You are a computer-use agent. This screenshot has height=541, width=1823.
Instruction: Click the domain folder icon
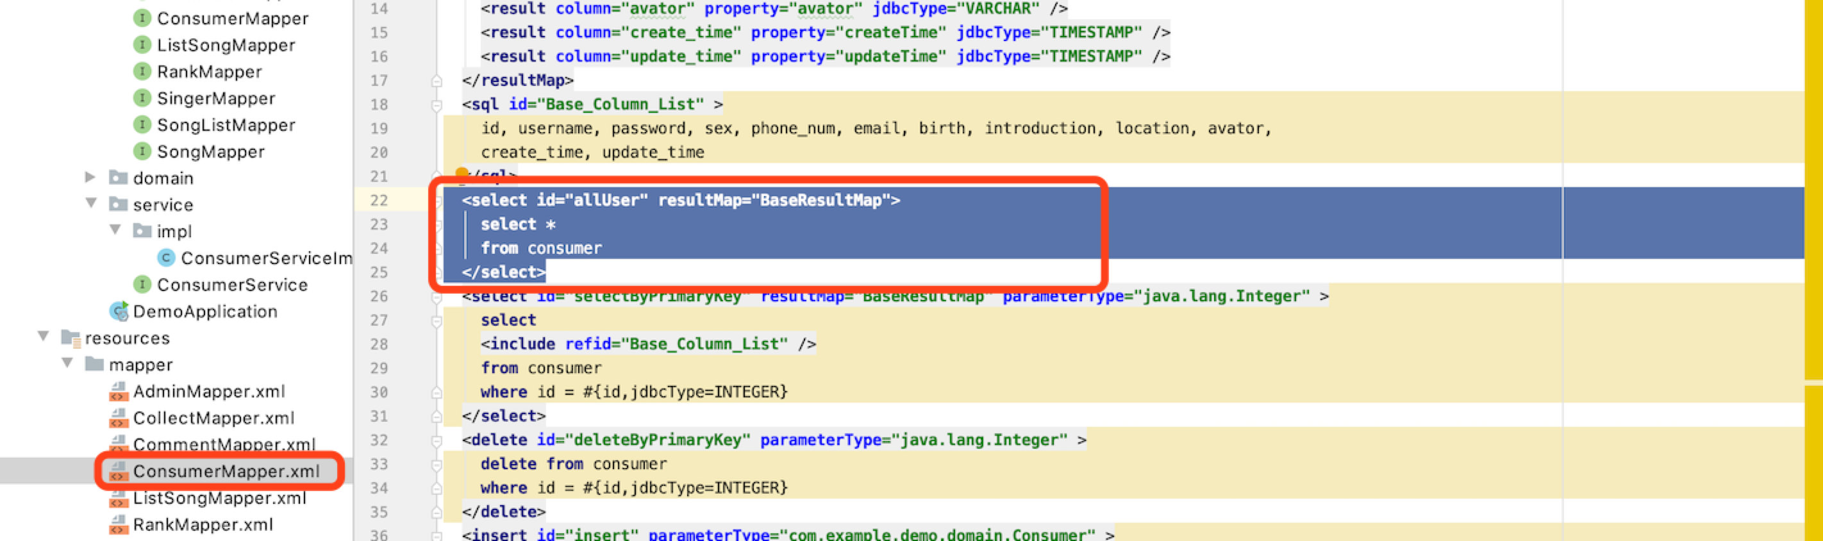point(118,177)
